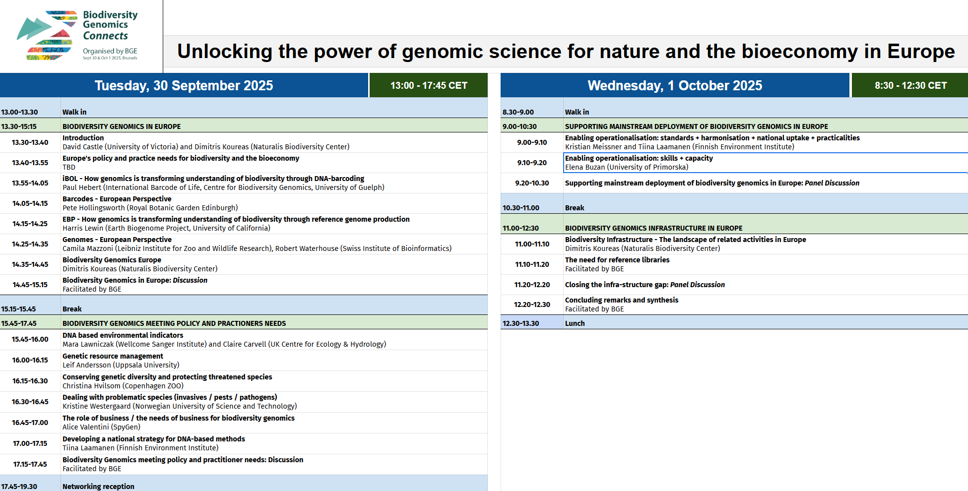
Task: Select the page title about unlocking genomic science
Action: [566, 51]
